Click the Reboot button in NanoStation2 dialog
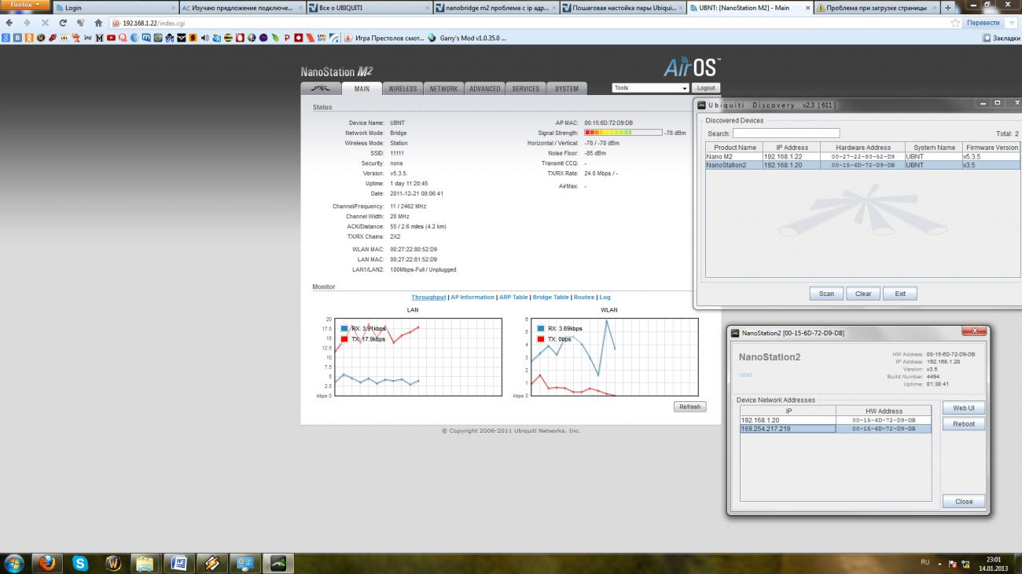Viewport: 1022px width, 574px height. (x=964, y=424)
